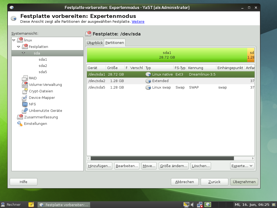Click the Festplatte vorbereiten taskbar entry
The width and height of the screenshot is (277, 208).
tap(64, 205)
